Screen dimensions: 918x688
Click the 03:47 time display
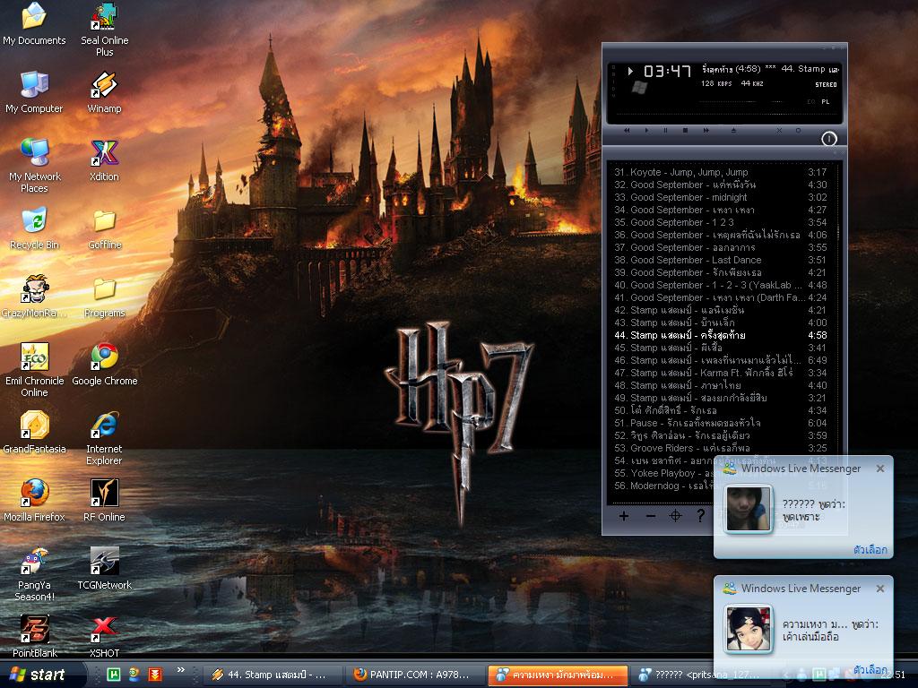click(x=667, y=72)
